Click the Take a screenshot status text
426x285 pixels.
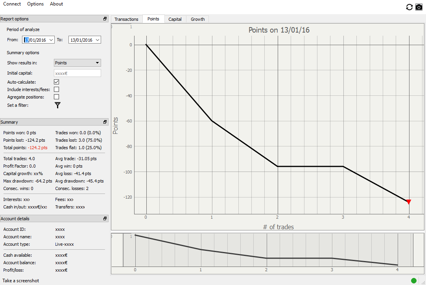pyautogui.click(x=20, y=281)
